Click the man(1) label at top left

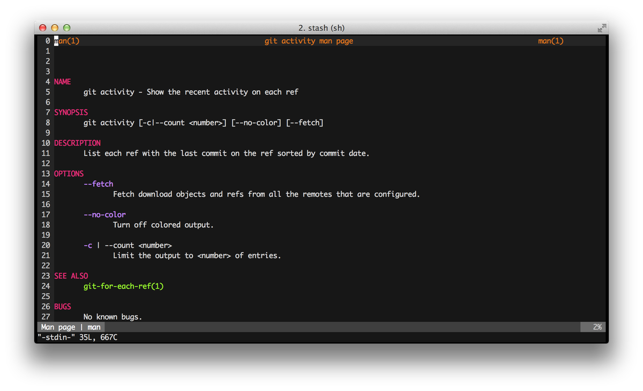pos(66,41)
